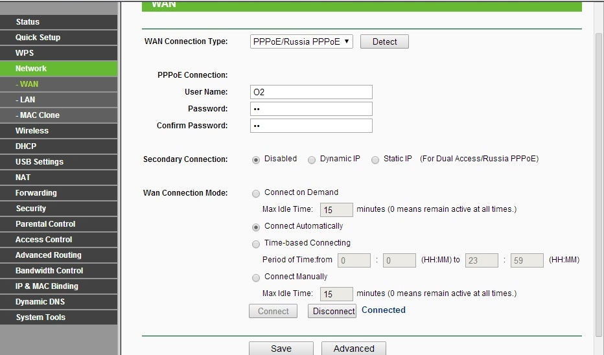This screenshot has height=355, width=604.
Task: Click the start minute field before '(HH:MM) to'
Action: click(x=399, y=260)
